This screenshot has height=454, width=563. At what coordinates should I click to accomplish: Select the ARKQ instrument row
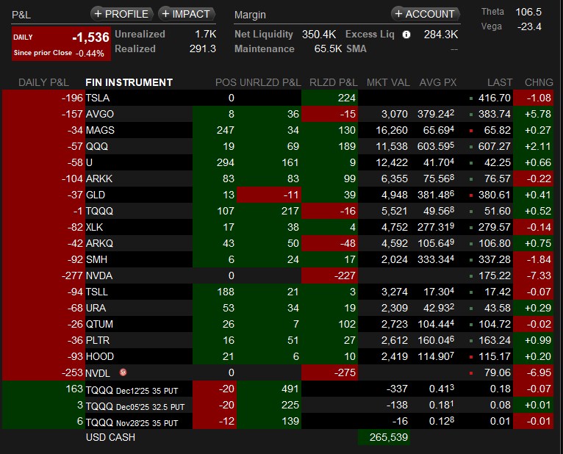click(278, 243)
